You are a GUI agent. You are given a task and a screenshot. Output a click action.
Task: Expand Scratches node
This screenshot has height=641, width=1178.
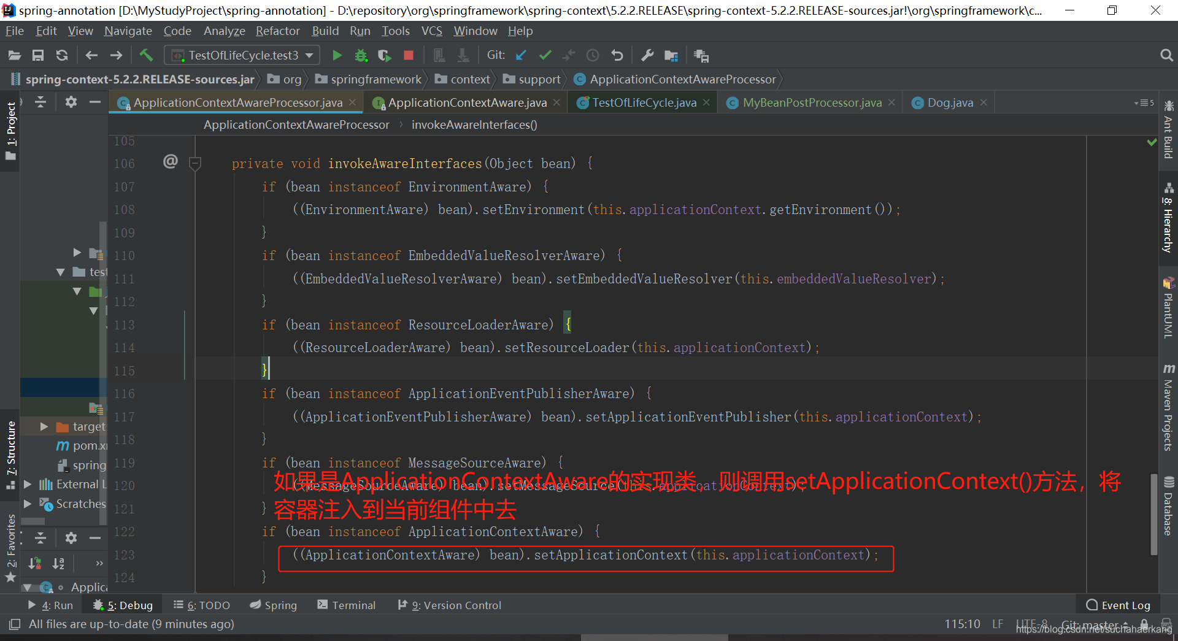click(28, 504)
